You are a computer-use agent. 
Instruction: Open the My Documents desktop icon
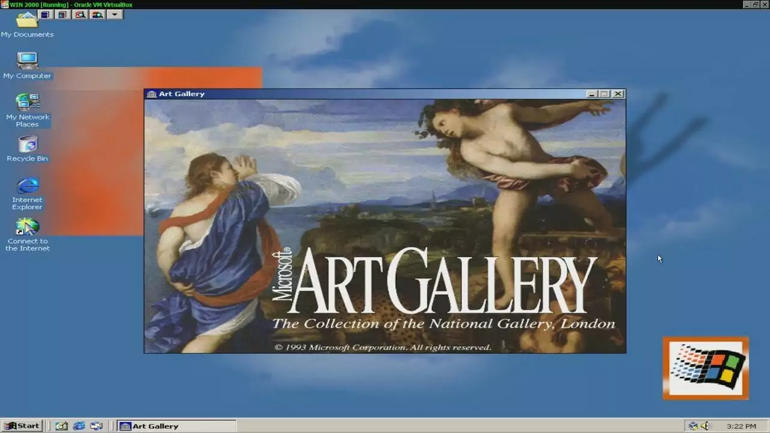tap(27, 25)
